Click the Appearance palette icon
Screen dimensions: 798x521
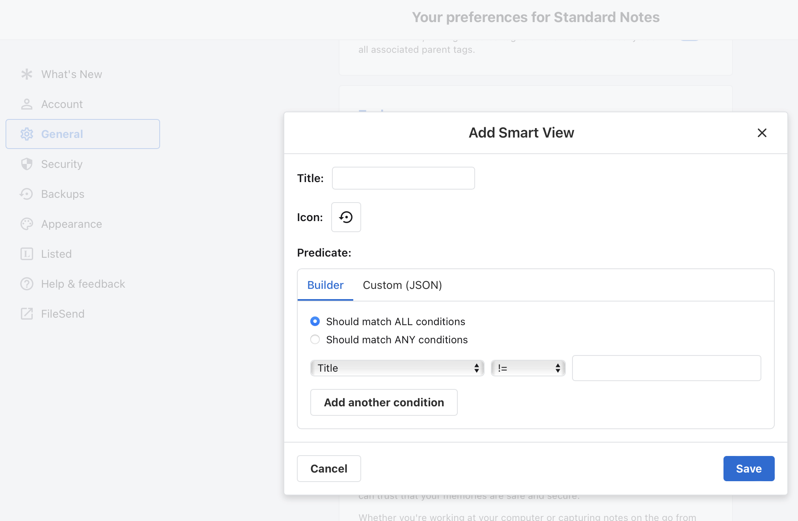pyautogui.click(x=26, y=224)
